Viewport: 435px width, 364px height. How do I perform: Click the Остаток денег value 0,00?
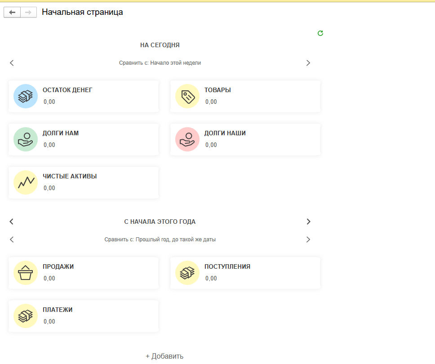click(49, 102)
